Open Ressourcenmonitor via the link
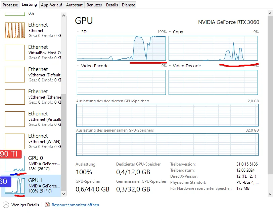 (75, 205)
